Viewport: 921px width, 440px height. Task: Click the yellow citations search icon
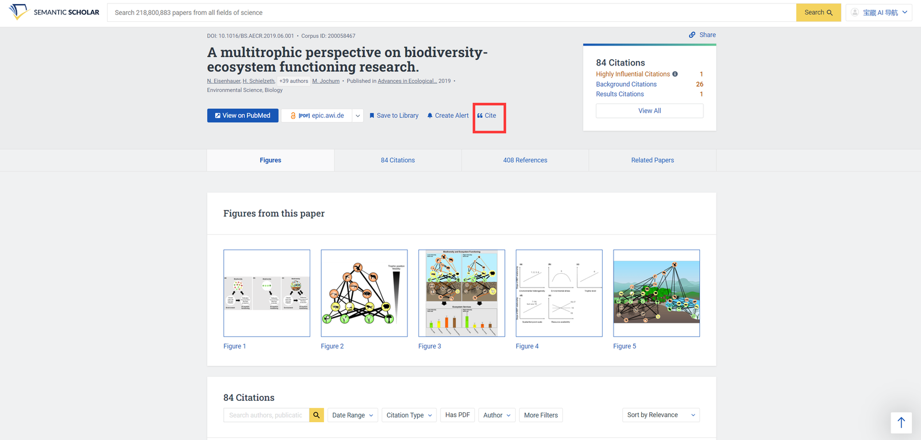(x=317, y=415)
